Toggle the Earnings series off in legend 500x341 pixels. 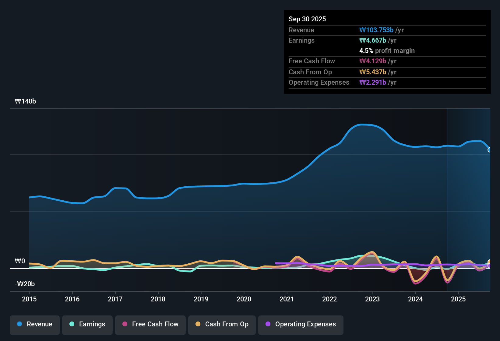[x=87, y=324]
